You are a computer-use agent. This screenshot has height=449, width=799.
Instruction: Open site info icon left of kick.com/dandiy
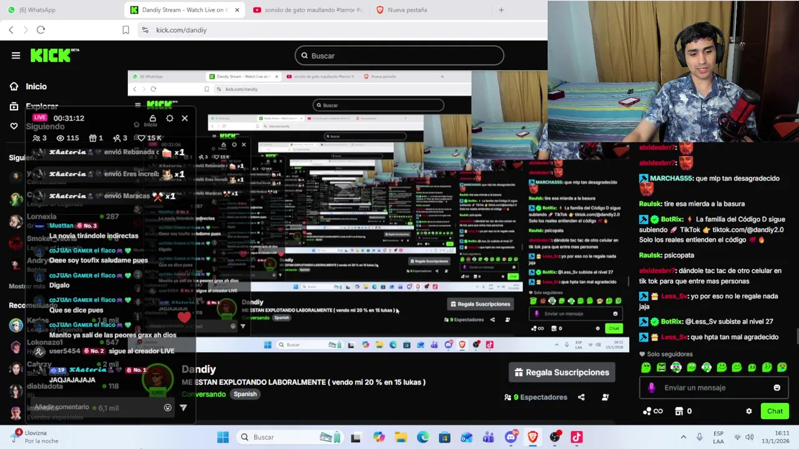pyautogui.click(x=145, y=30)
